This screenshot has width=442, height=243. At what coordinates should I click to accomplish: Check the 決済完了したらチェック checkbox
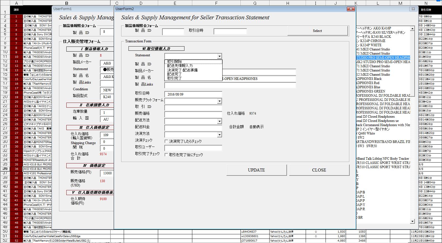166,141
